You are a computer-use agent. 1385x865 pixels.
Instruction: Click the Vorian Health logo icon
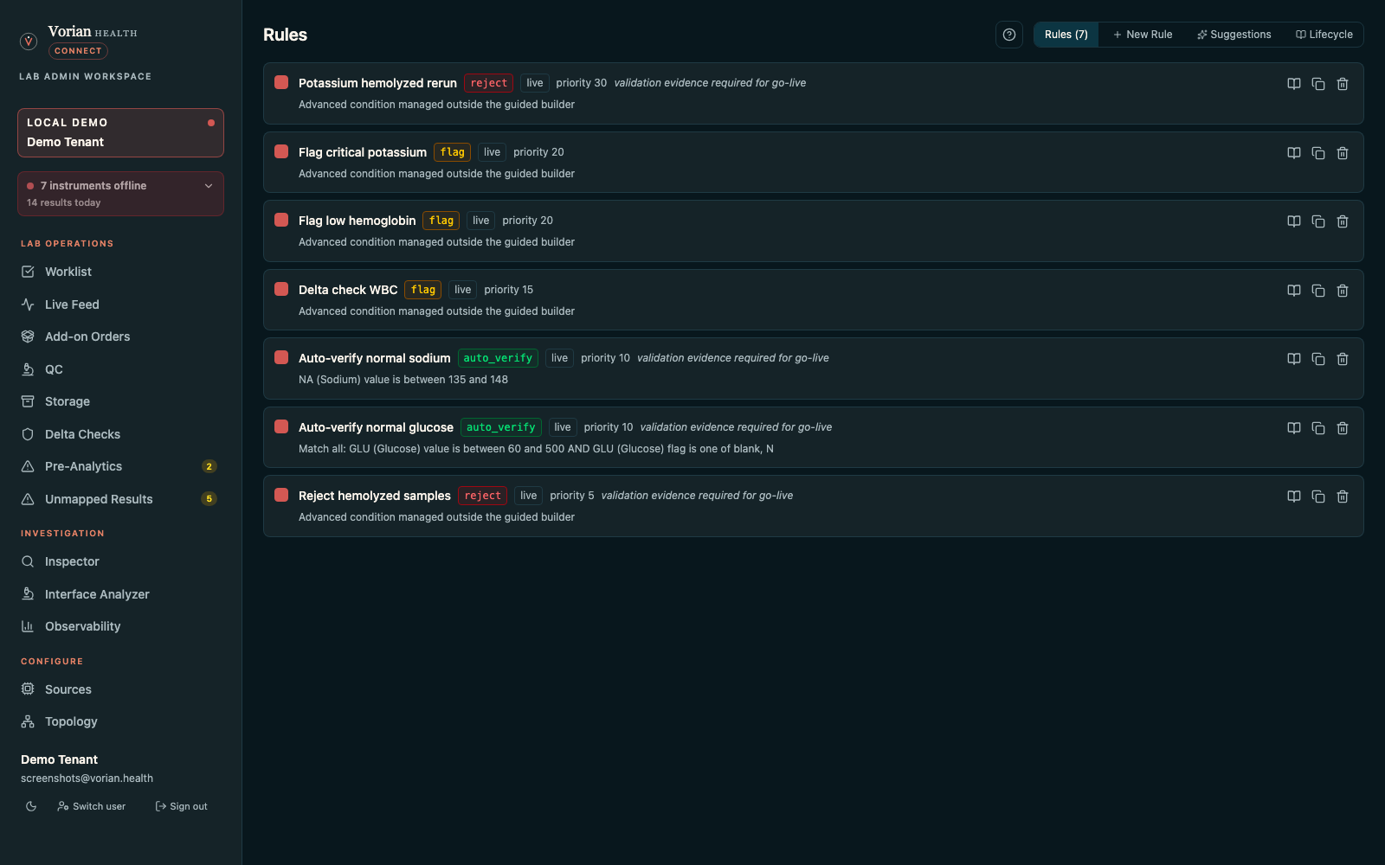(29, 41)
